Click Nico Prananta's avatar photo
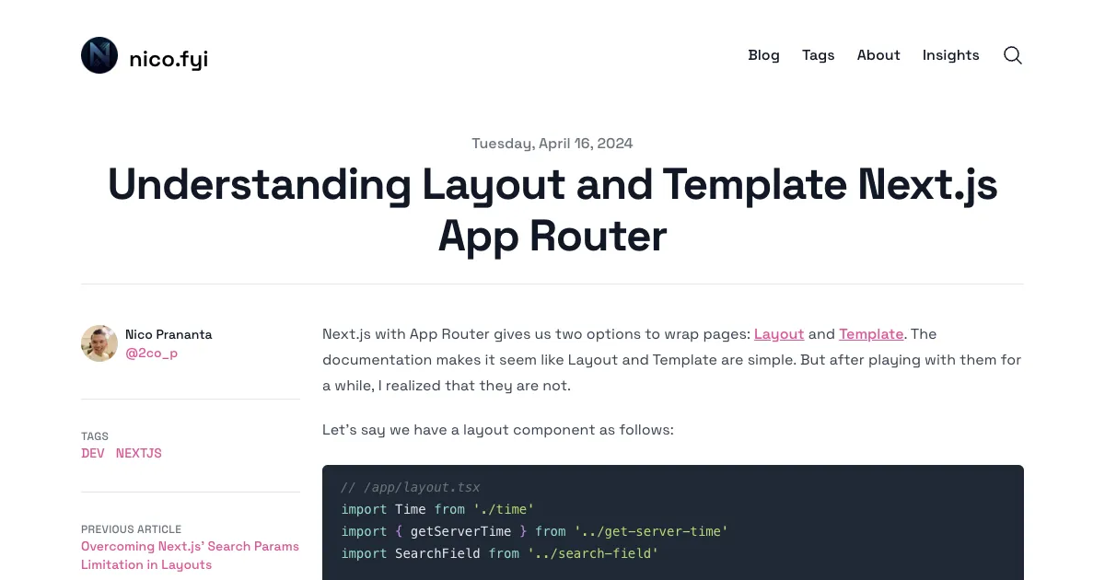The image size is (1105, 580). click(x=99, y=343)
